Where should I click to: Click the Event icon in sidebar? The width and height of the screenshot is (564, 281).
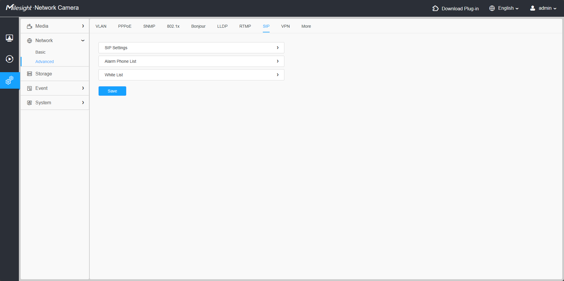(29, 88)
